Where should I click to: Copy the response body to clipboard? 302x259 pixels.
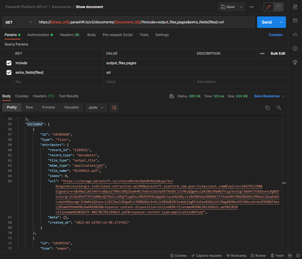click(267, 108)
